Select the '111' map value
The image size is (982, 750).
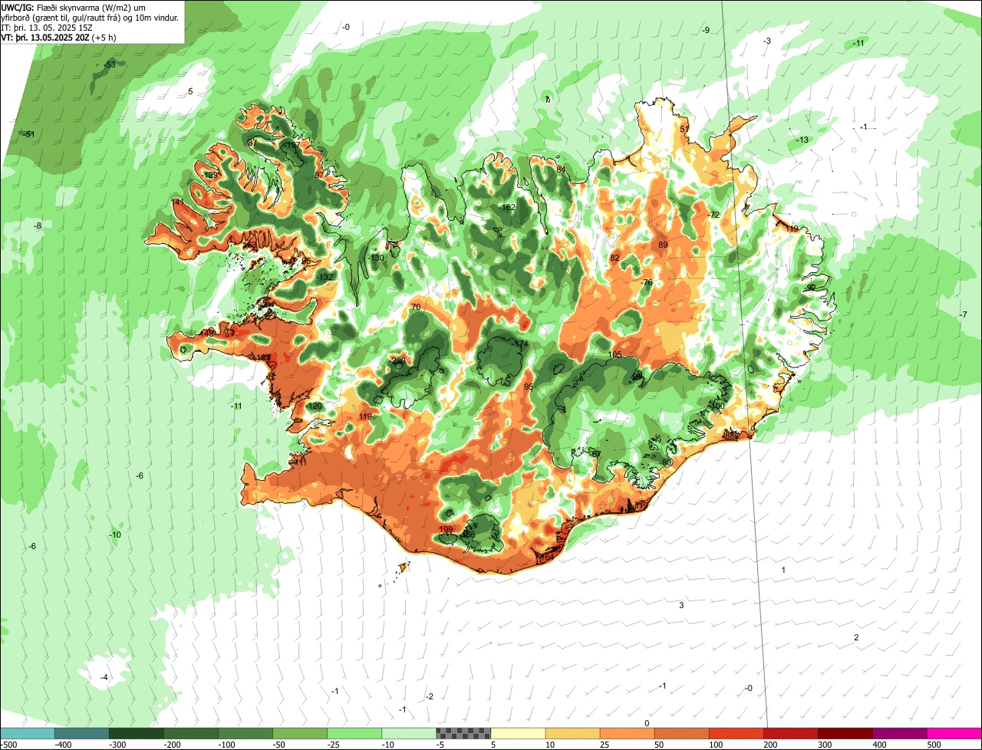[x=299, y=462]
